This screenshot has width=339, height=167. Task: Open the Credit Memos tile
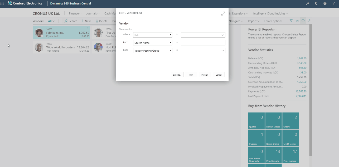(290, 138)
